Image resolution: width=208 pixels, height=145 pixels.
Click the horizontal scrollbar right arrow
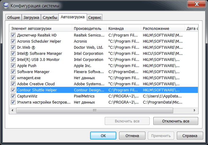195,110
